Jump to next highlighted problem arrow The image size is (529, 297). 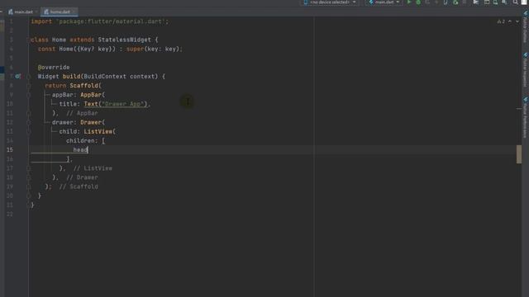517,21
